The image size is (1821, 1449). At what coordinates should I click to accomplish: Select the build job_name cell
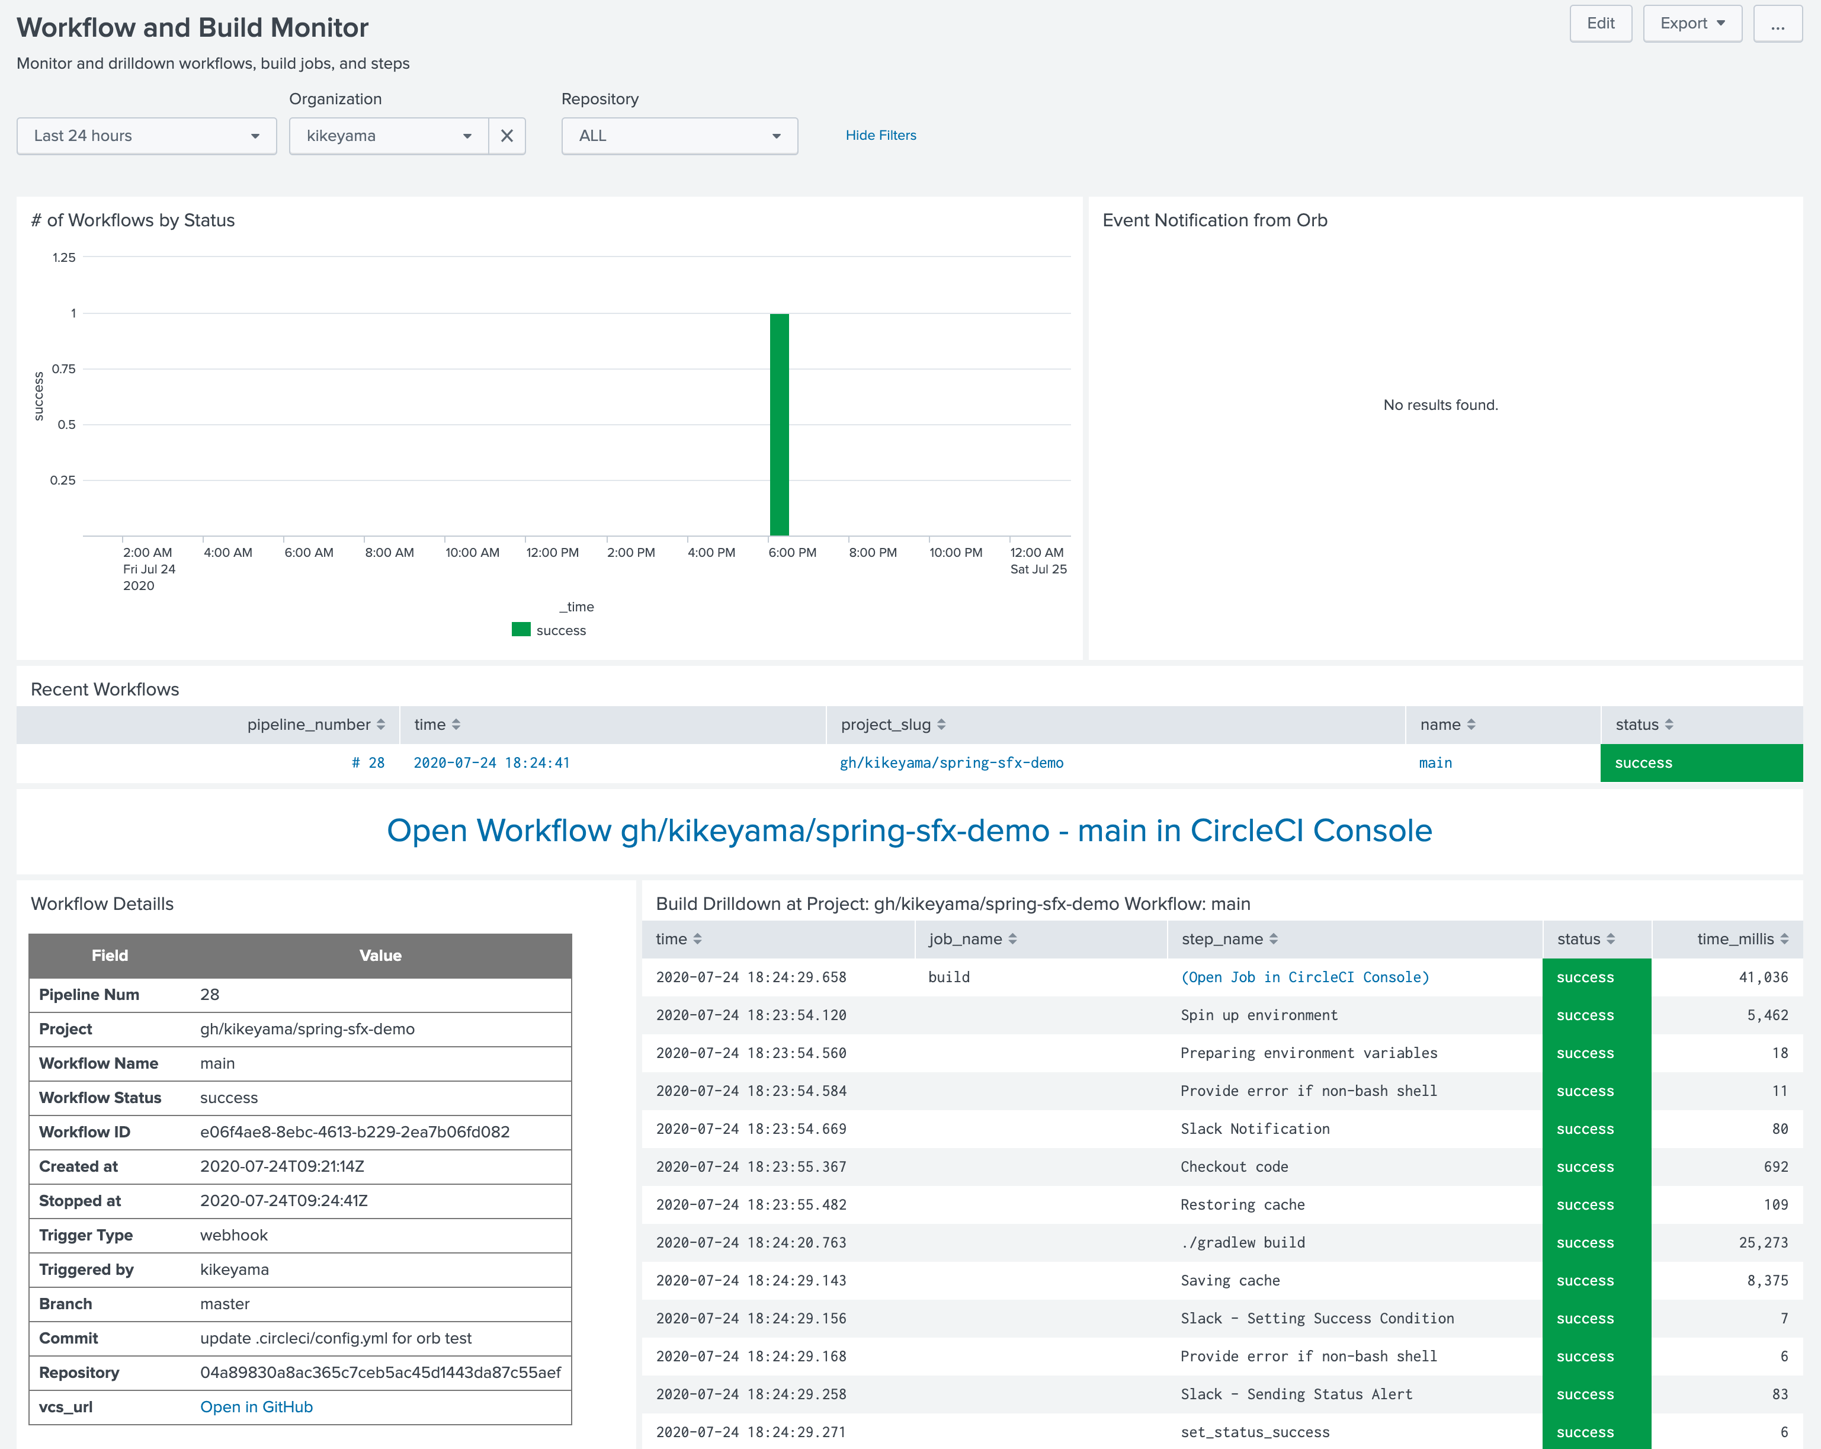tap(948, 977)
